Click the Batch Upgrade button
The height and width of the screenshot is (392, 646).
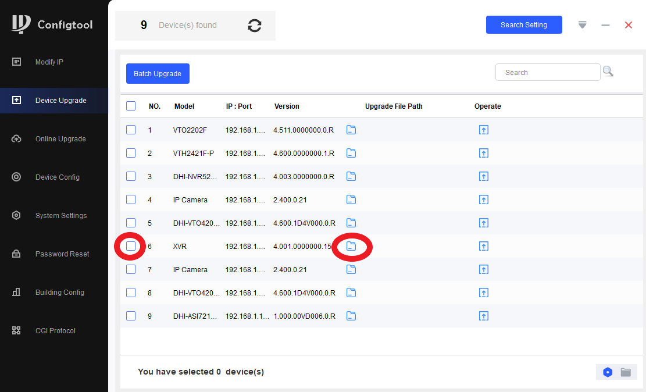click(x=158, y=73)
